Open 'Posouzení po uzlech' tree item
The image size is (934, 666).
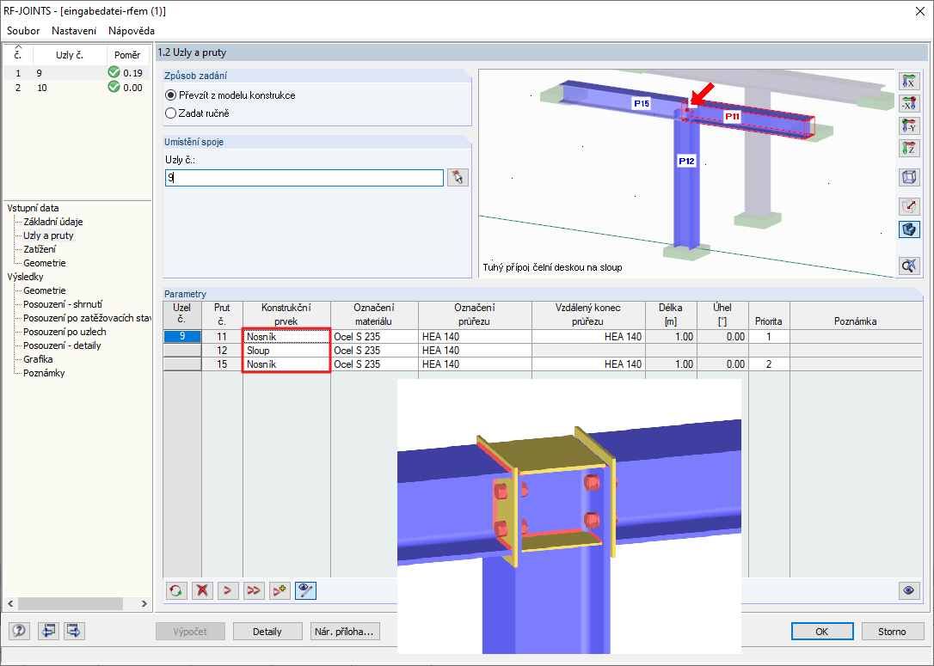tap(65, 332)
